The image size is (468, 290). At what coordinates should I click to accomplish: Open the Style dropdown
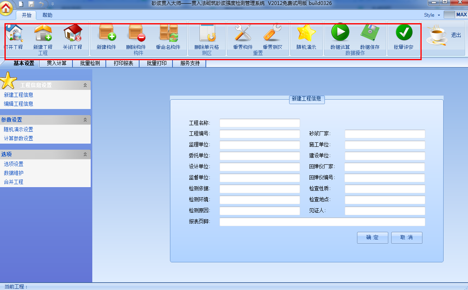pyautogui.click(x=432, y=15)
